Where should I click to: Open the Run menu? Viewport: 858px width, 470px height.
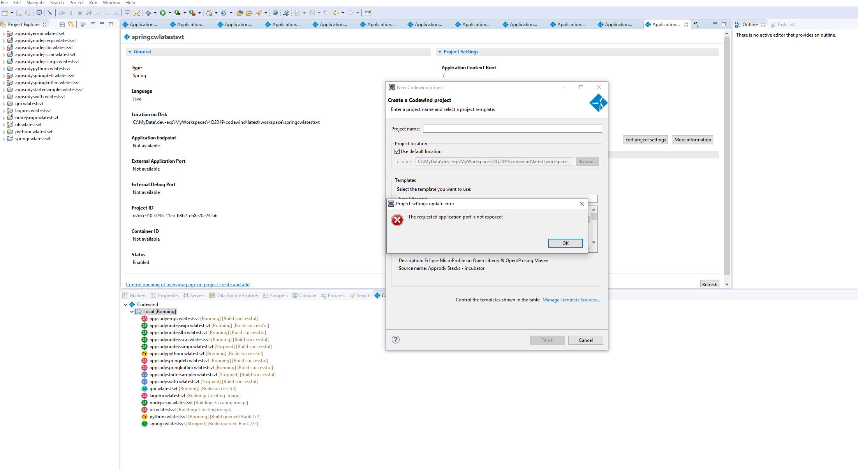pos(93,3)
